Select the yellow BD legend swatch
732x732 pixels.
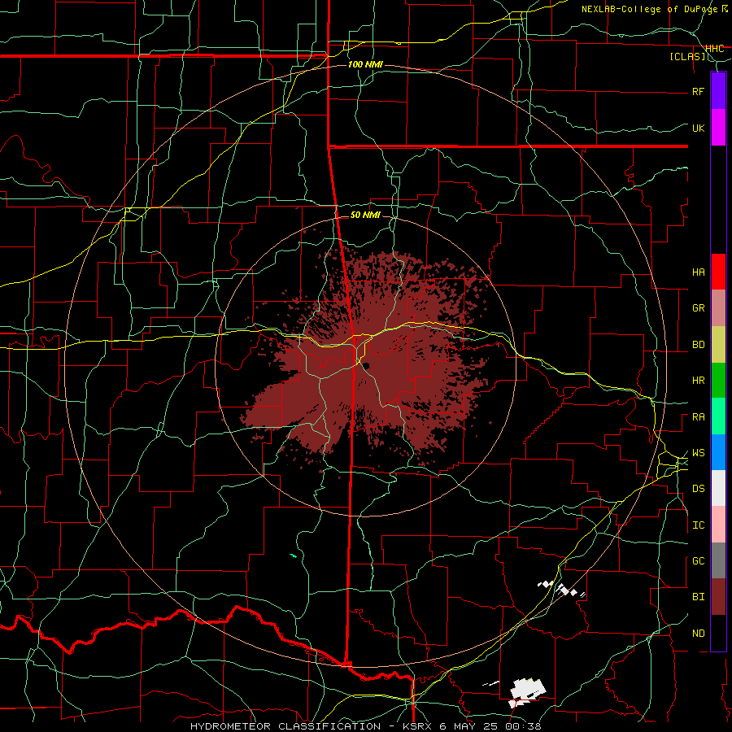tap(718, 345)
